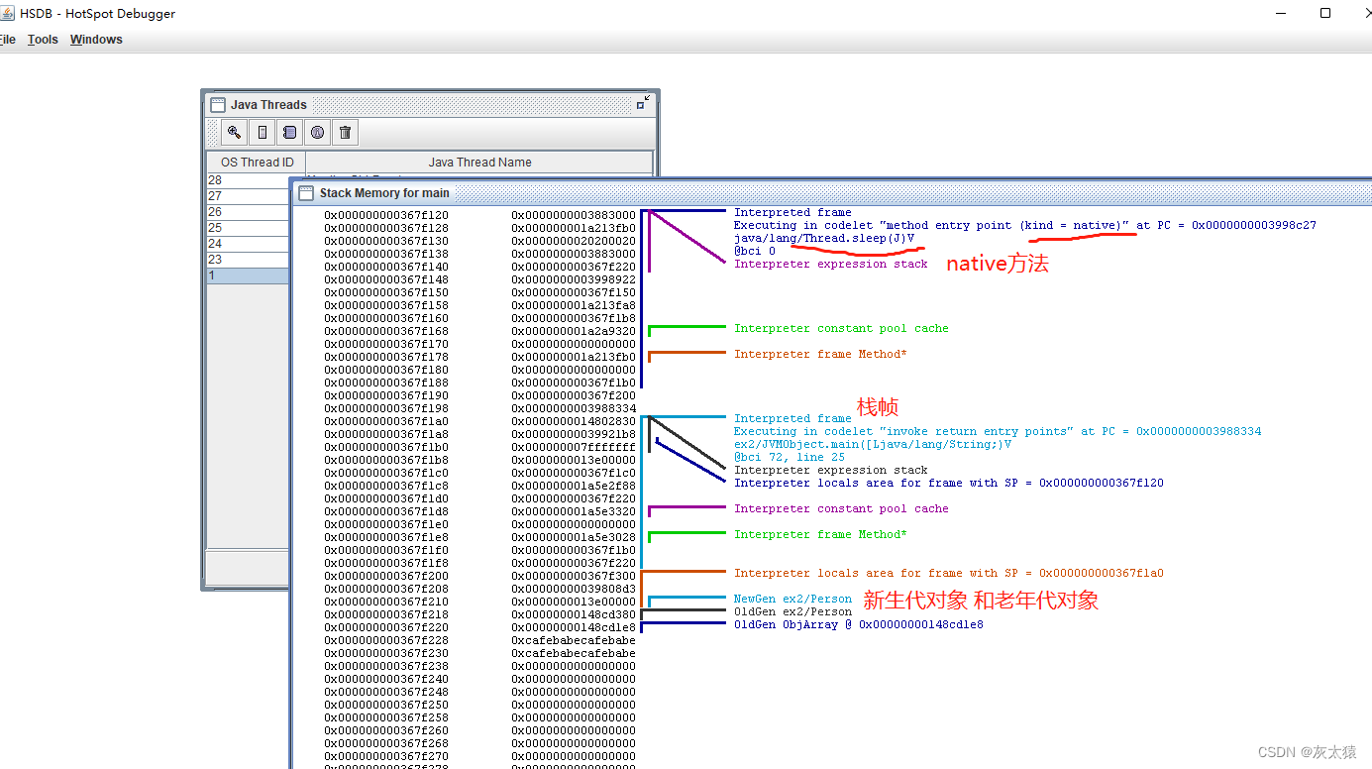
Task: Click the HSDB Java application icon
Action: [8, 13]
